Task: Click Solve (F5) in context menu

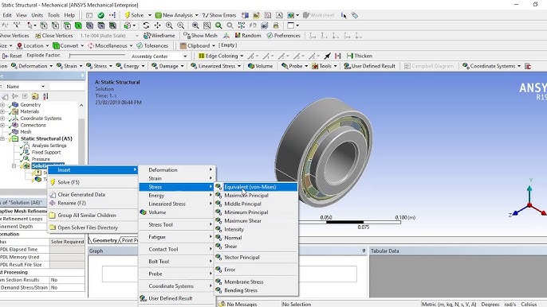Action: pos(92,182)
